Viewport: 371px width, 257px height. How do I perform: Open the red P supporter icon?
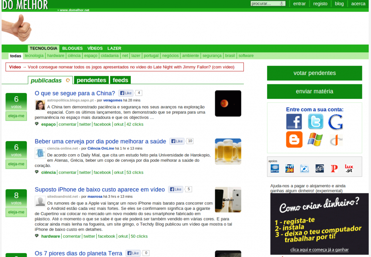pos(334,168)
